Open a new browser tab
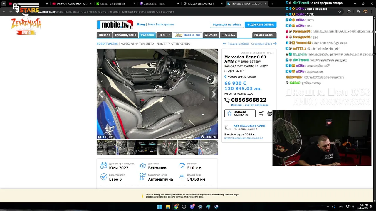The image size is (376, 211). (x=272, y=4)
